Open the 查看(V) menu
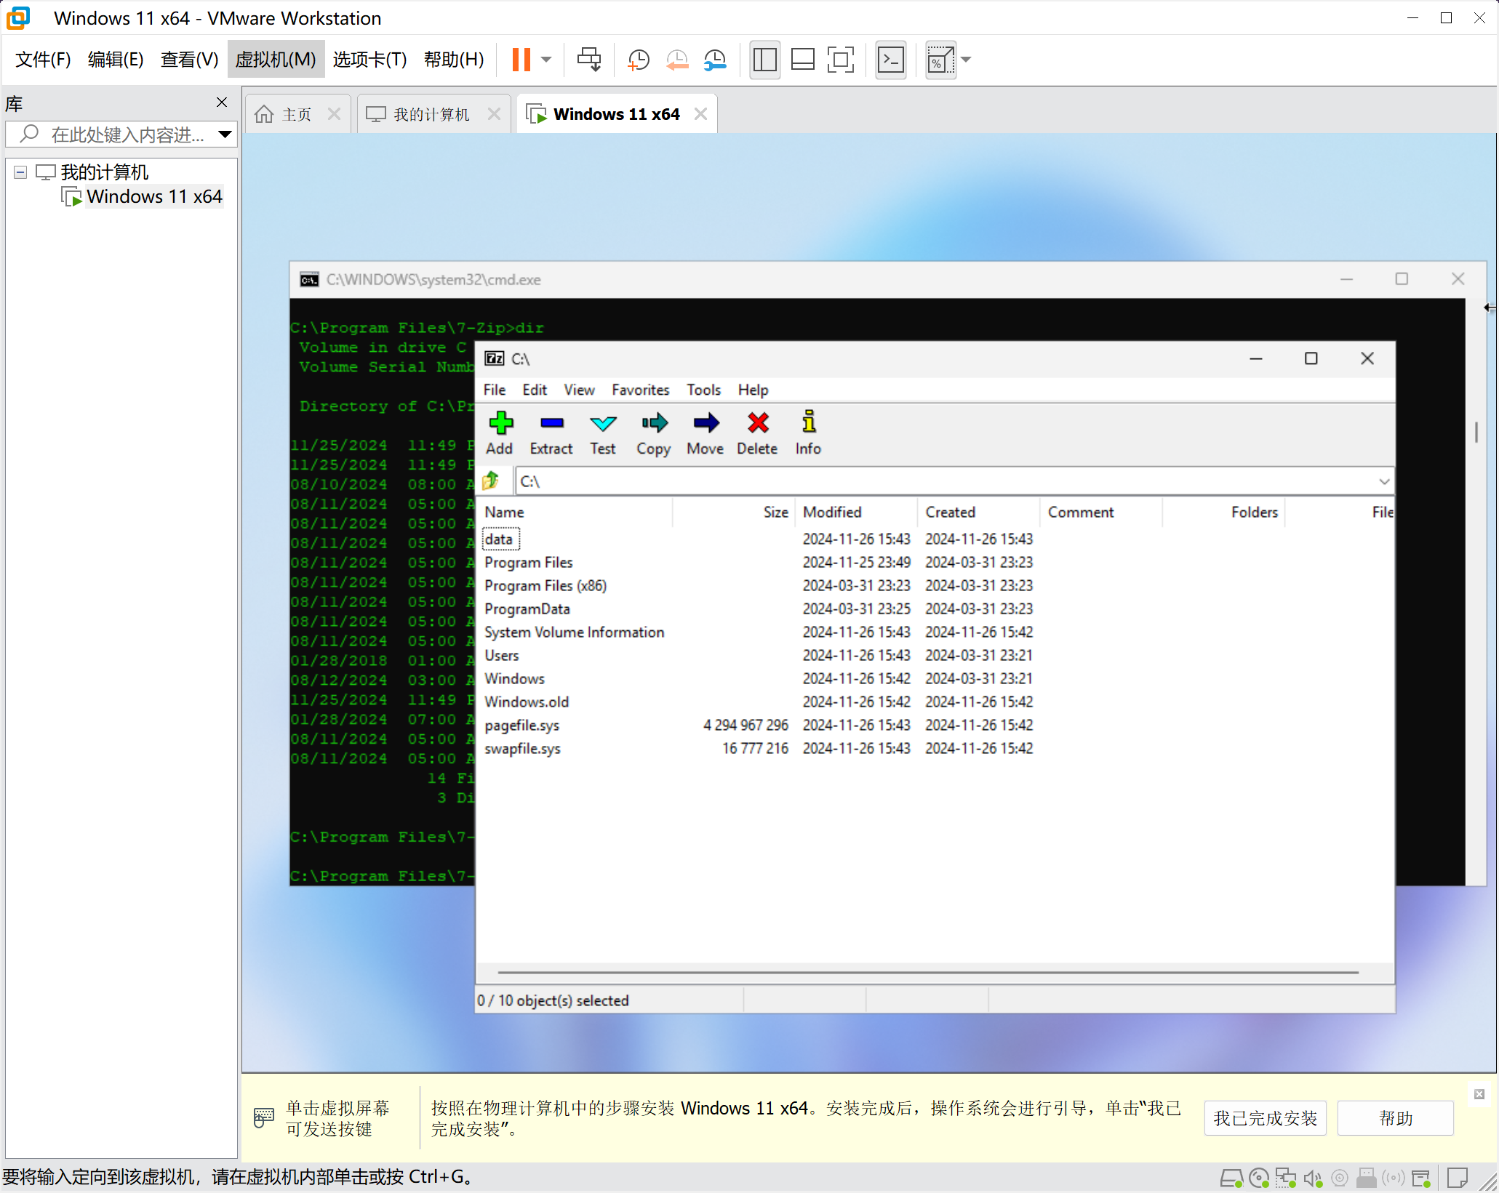Screen dimensions: 1499x1193 [189, 60]
